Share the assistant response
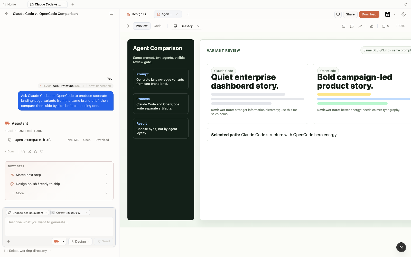The height and width of the screenshot is (257, 411). tap(29, 151)
